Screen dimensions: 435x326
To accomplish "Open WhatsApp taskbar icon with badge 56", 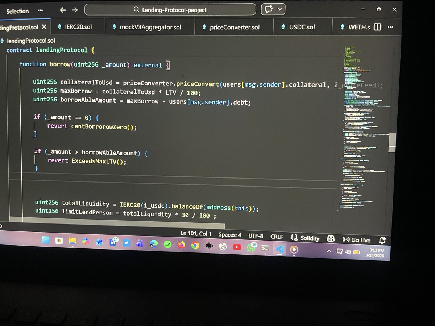I will point(252,247).
